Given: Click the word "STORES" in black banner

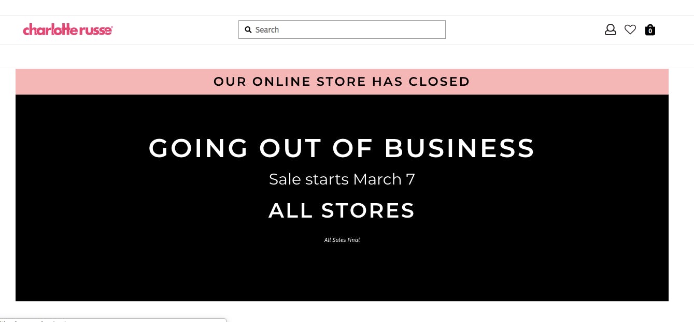Looking at the screenshot, I should 368,211.
